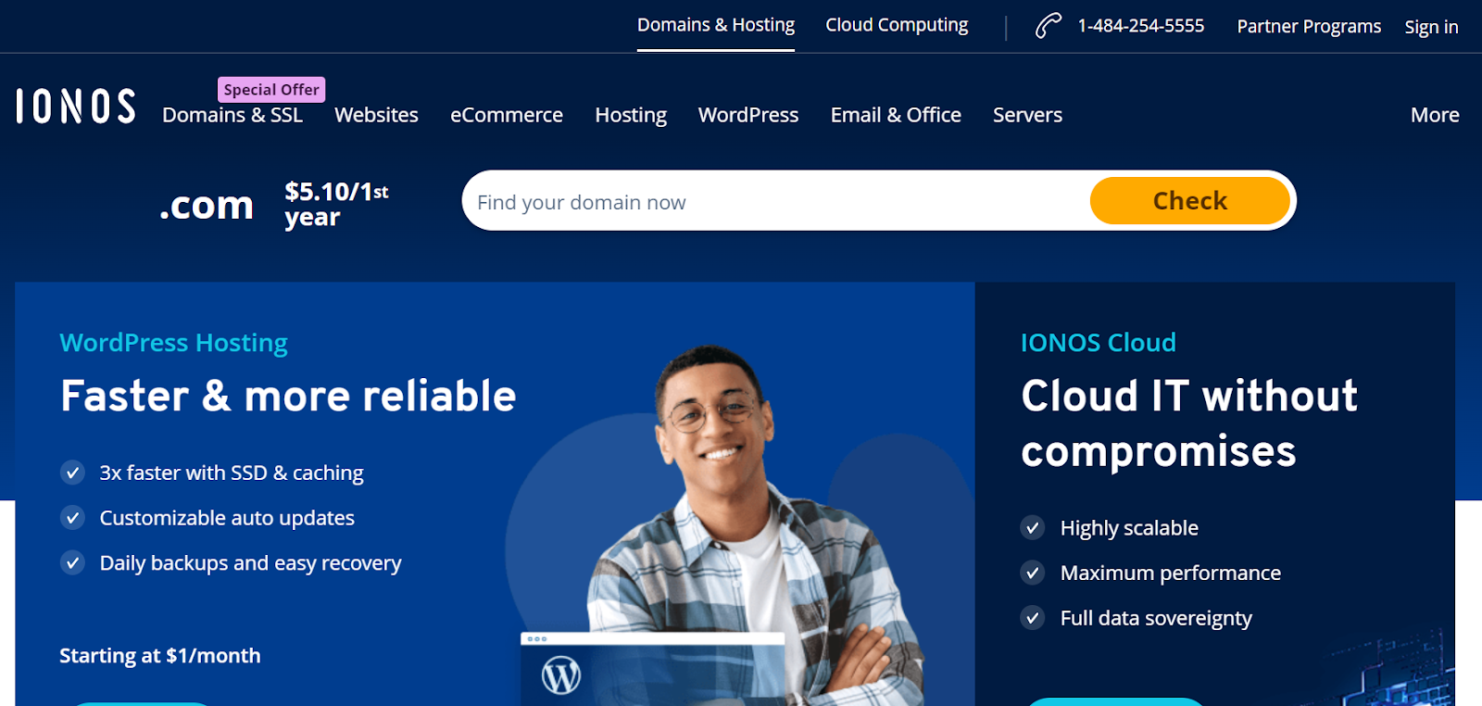Expand the More menu
Image resolution: width=1482 pixels, height=706 pixels.
coord(1435,115)
